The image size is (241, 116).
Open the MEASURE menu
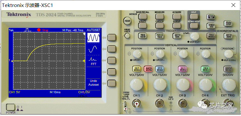coord(160,16)
